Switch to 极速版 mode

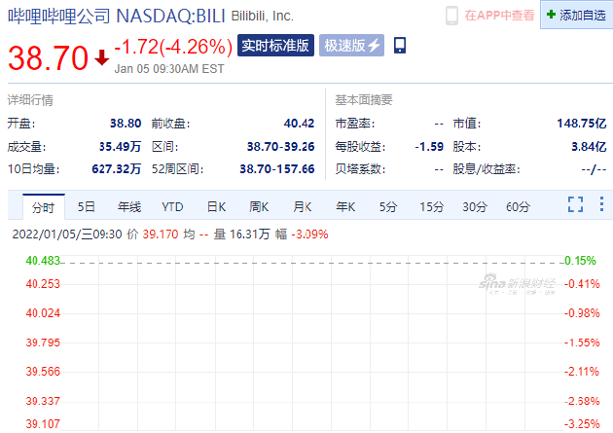coord(351,46)
